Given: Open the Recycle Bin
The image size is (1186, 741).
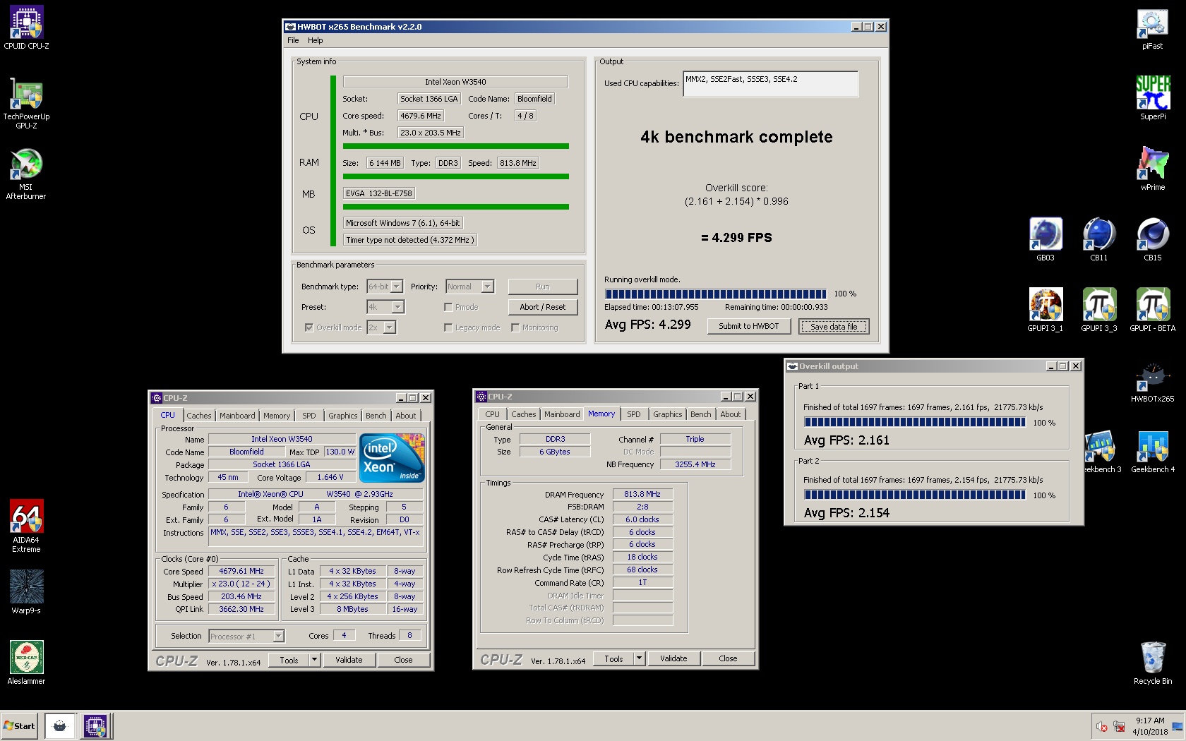Looking at the screenshot, I should (x=1153, y=663).
